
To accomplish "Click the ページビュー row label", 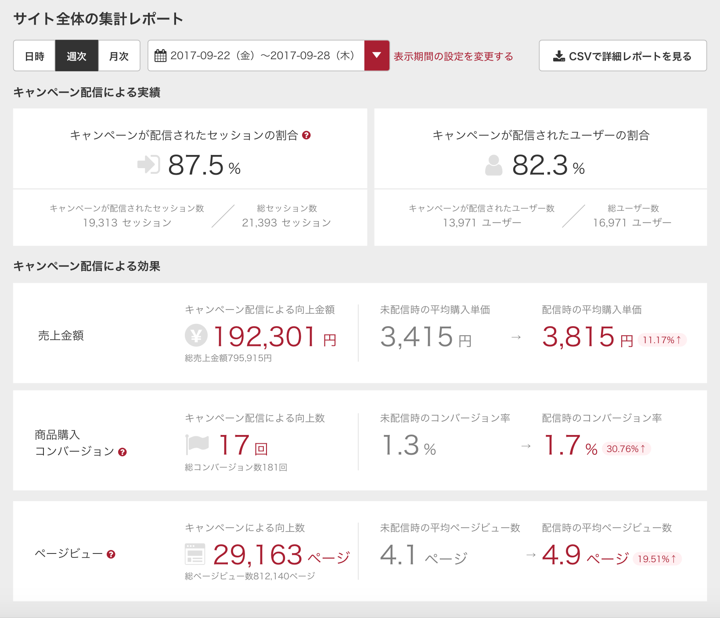I will 69,554.
